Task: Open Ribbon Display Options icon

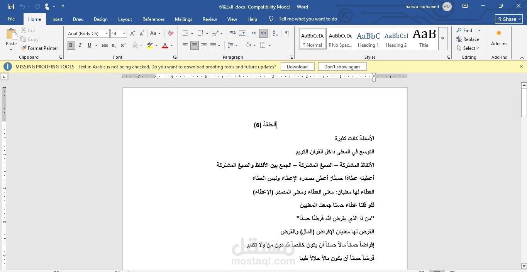Action: point(465,7)
